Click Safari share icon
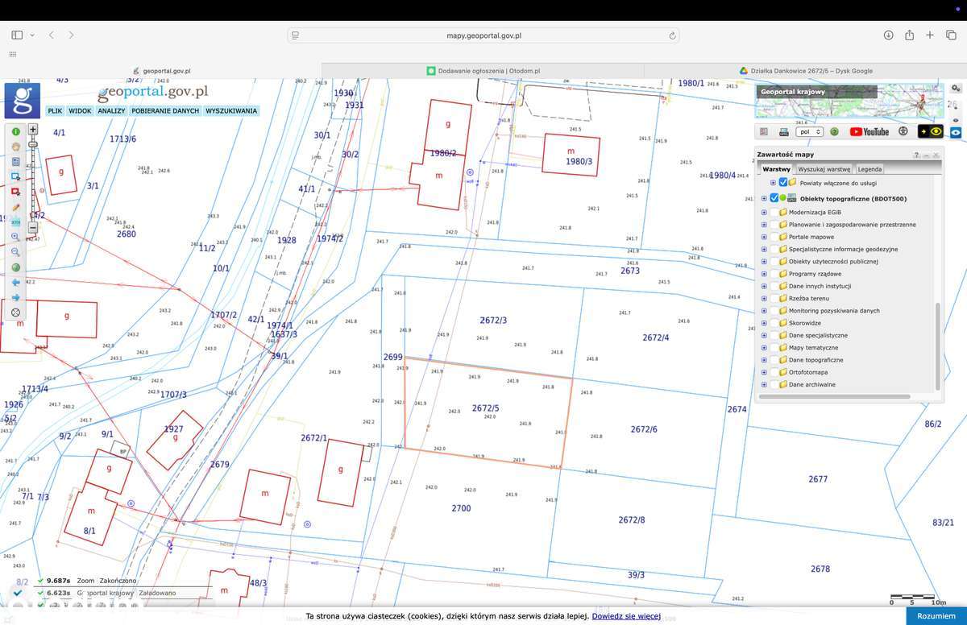The height and width of the screenshot is (625, 967). coord(909,35)
